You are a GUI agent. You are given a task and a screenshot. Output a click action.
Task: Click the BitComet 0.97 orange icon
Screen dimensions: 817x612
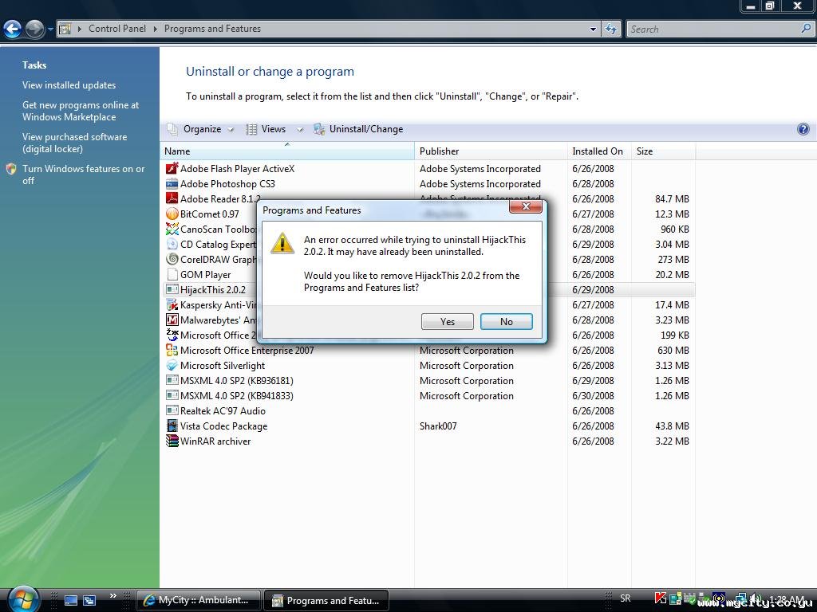pos(172,214)
